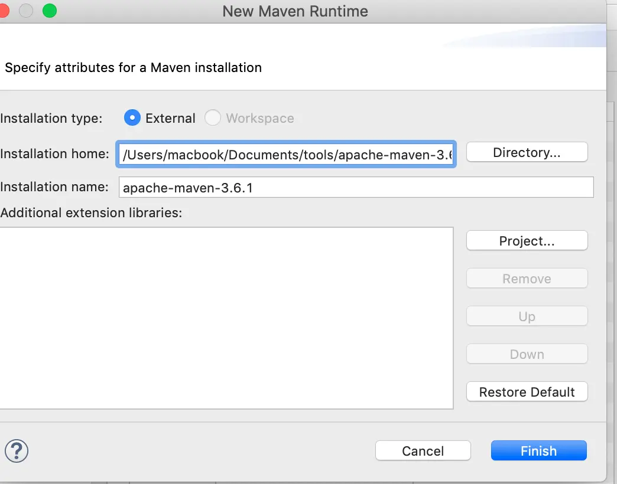
Task: Click the Up button
Action: [x=527, y=316]
